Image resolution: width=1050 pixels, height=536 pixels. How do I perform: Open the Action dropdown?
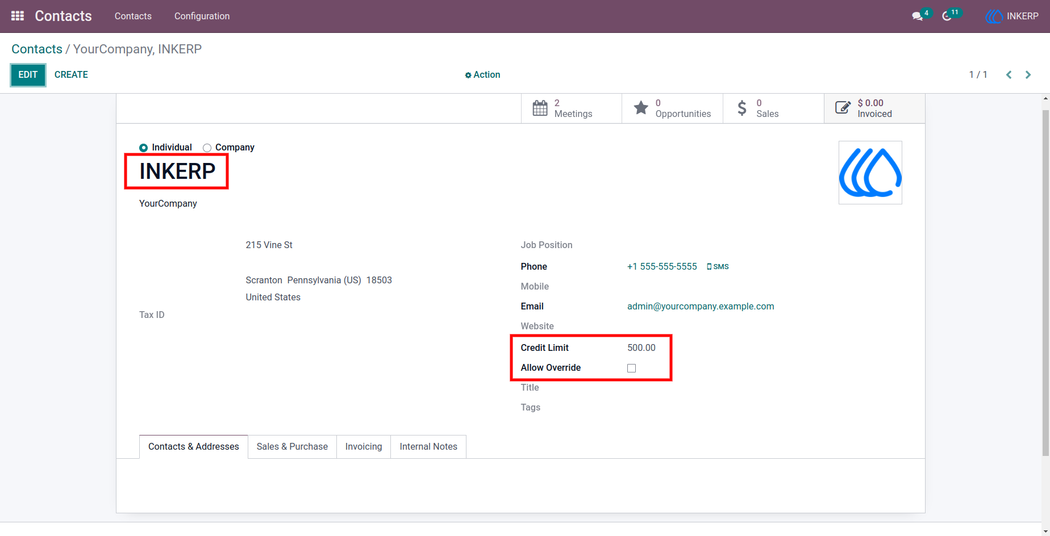(482, 75)
